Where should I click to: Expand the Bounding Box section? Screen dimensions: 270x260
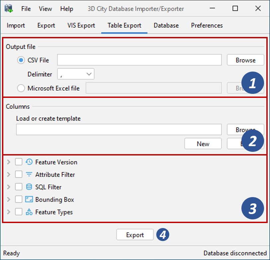tap(9, 199)
